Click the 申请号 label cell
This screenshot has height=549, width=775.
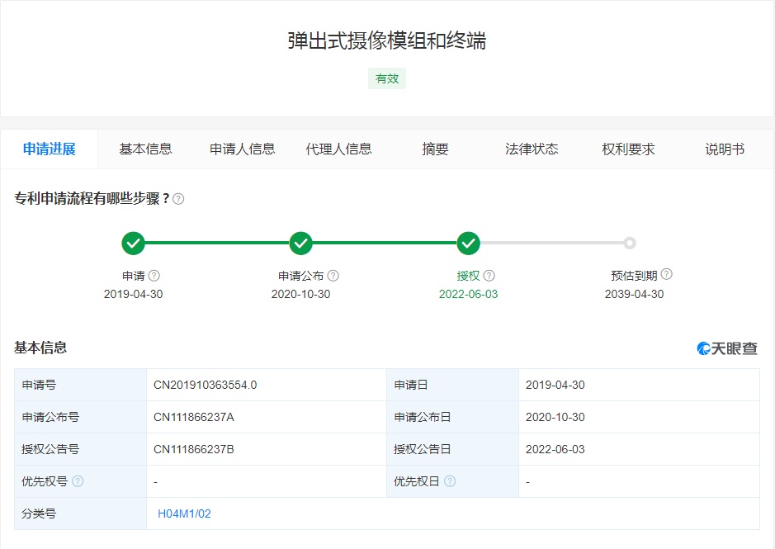point(81,385)
